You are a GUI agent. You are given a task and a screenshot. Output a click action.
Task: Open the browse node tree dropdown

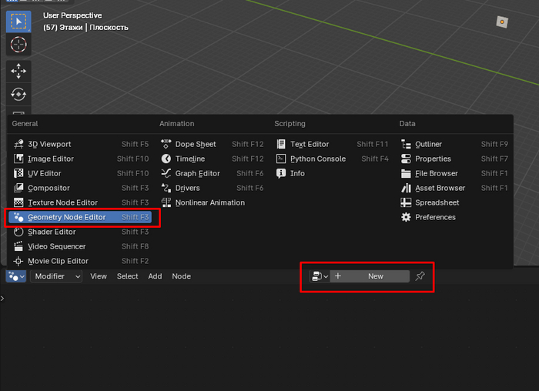320,276
